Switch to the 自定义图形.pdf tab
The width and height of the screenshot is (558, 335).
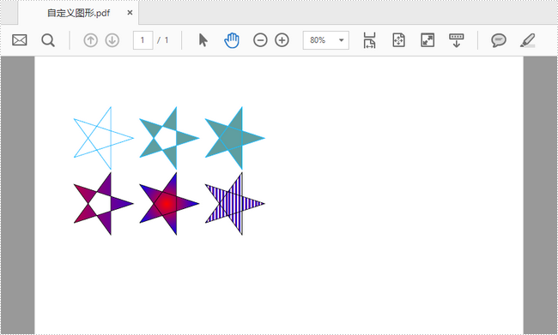[x=79, y=13]
